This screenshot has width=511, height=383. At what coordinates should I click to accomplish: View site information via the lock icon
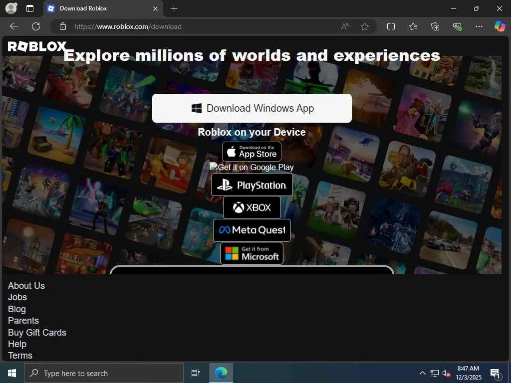[x=63, y=26]
